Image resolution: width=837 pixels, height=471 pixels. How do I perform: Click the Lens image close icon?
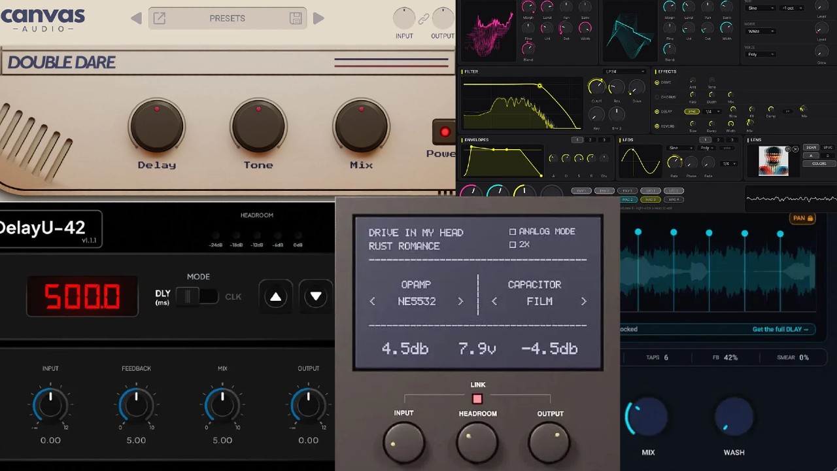click(795, 149)
